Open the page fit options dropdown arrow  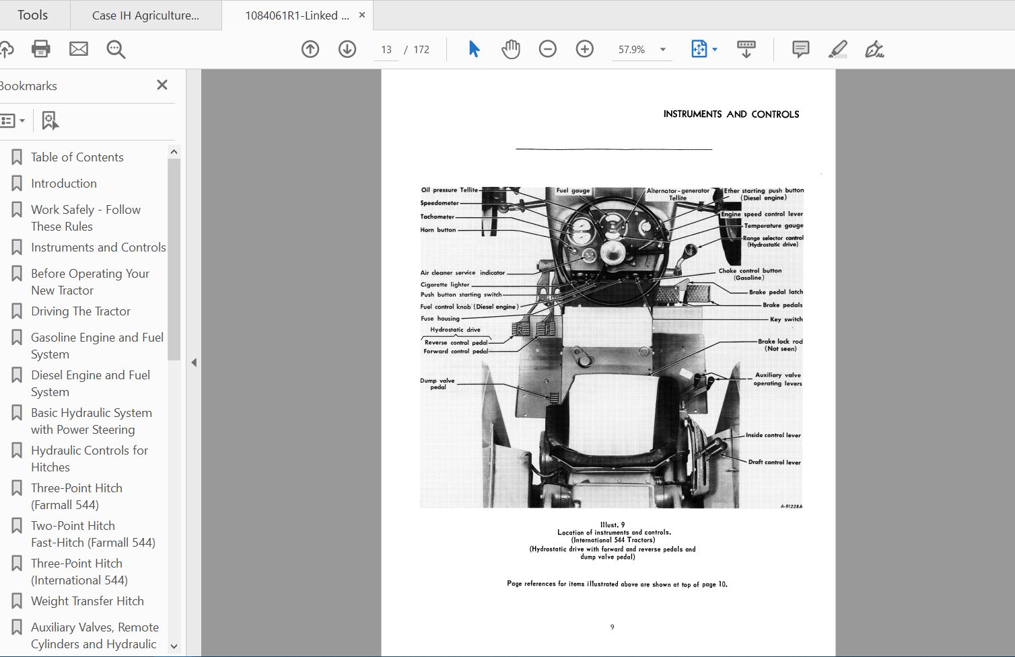[x=715, y=48]
